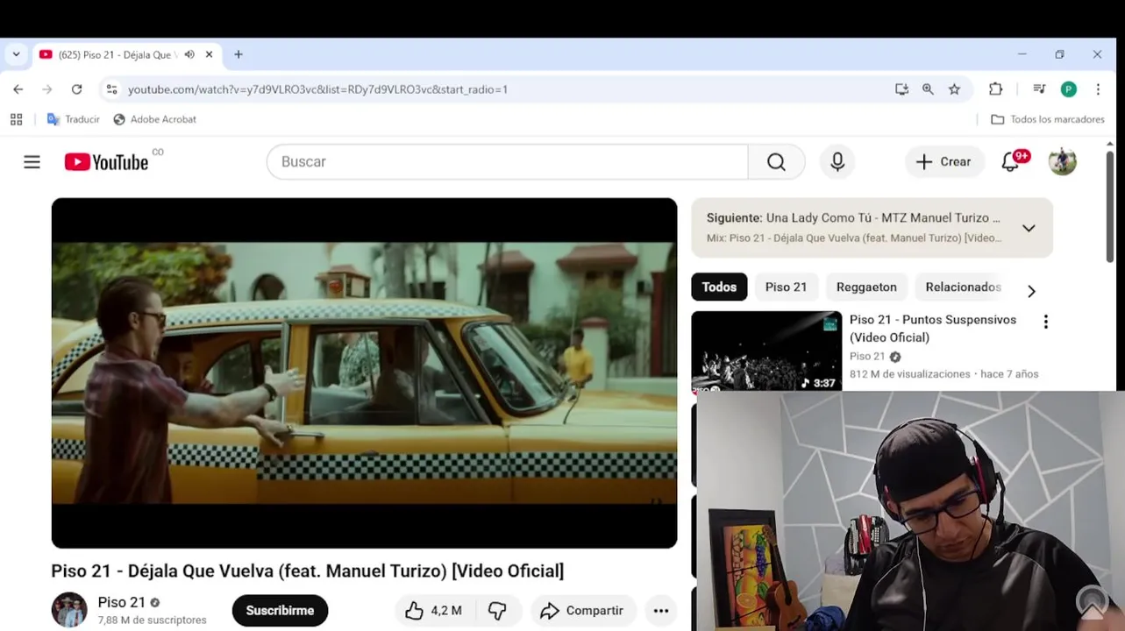Bookmark this page with star icon
This screenshot has height=631, width=1125.
pyautogui.click(x=954, y=89)
